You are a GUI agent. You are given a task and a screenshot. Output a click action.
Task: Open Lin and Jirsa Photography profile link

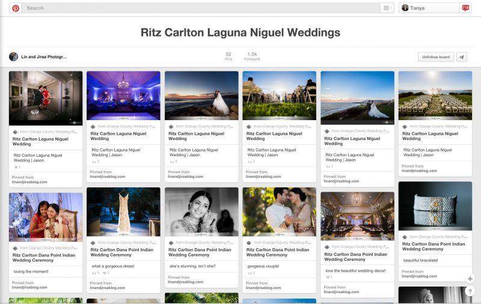click(x=44, y=56)
